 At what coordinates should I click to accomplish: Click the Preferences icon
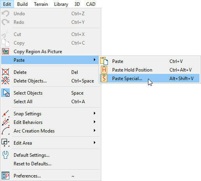point(5,176)
